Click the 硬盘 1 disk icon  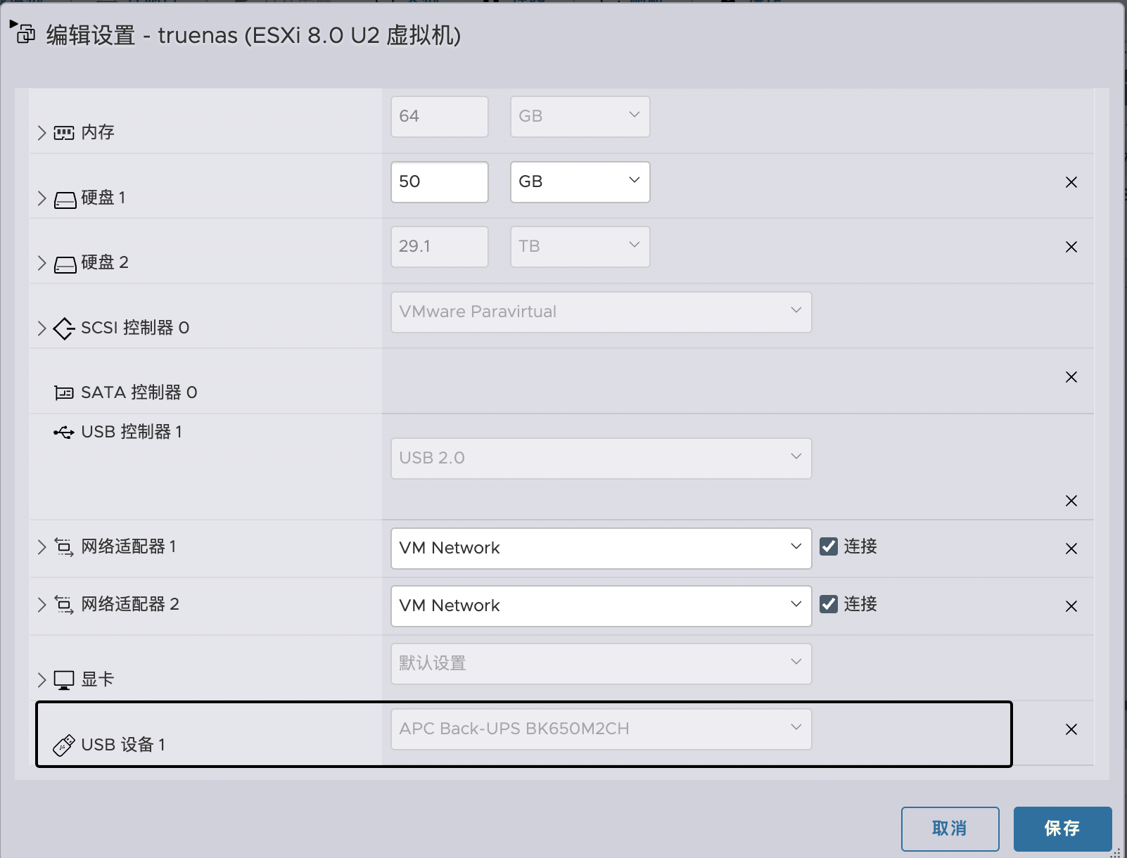[65, 200]
